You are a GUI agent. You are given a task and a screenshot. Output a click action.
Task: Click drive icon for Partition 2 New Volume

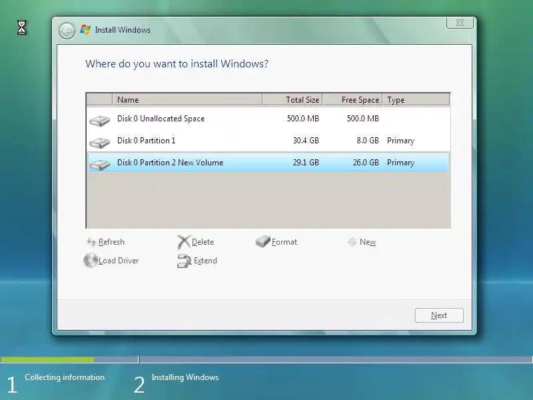99,165
